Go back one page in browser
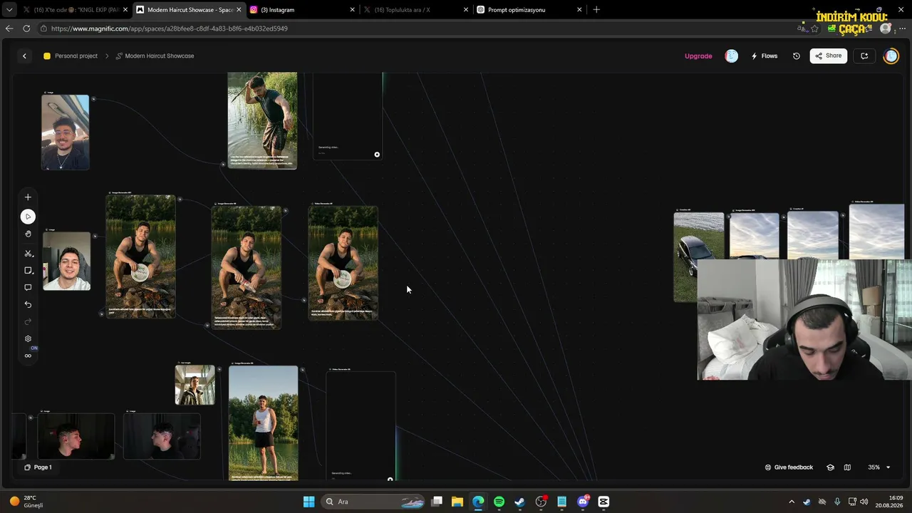The width and height of the screenshot is (912, 513). click(9, 28)
